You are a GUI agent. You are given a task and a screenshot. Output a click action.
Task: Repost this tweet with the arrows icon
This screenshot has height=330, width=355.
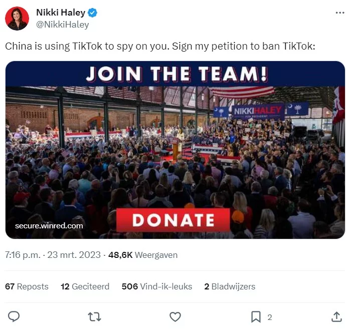point(94,316)
